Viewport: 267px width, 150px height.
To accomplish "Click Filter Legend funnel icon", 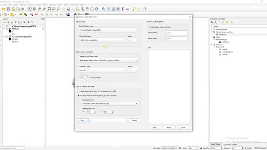I will pyautogui.click(x=15, y=22).
